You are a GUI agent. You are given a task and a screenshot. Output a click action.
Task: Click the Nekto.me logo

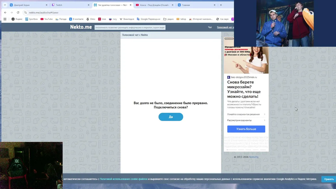pyautogui.click(x=81, y=27)
